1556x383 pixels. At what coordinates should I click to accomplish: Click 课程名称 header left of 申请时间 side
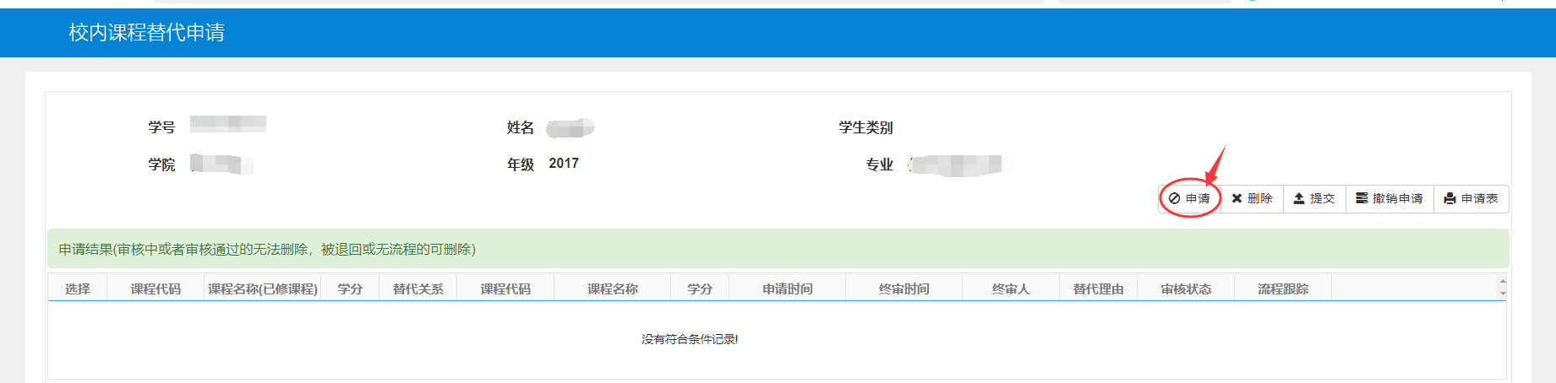613,289
